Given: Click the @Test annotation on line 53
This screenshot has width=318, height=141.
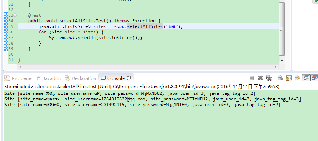Looking at the screenshot, I should tap(35, 15).
